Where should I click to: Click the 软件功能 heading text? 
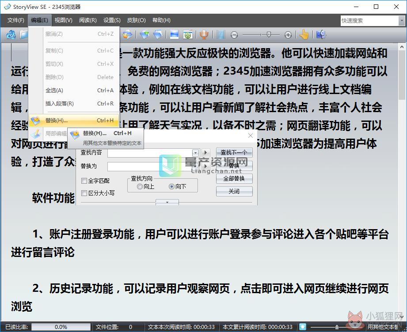[53, 198]
